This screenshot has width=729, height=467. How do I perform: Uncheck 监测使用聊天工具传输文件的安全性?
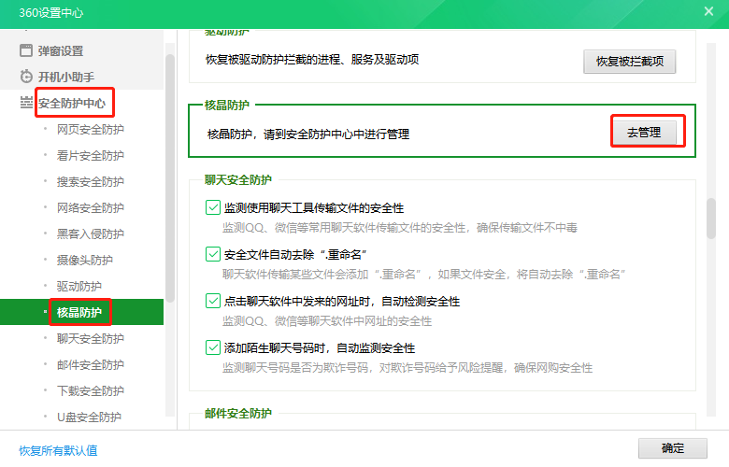click(x=212, y=207)
